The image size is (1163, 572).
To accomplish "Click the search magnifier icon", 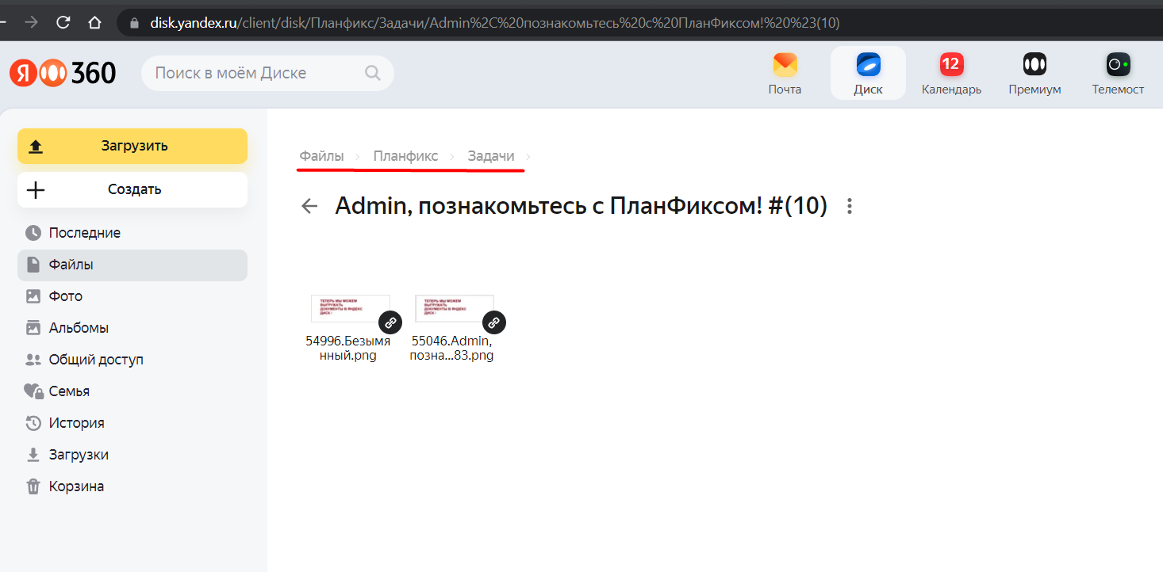I will pos(372,73).
